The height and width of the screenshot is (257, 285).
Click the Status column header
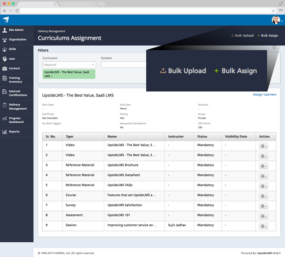(202, 137)
